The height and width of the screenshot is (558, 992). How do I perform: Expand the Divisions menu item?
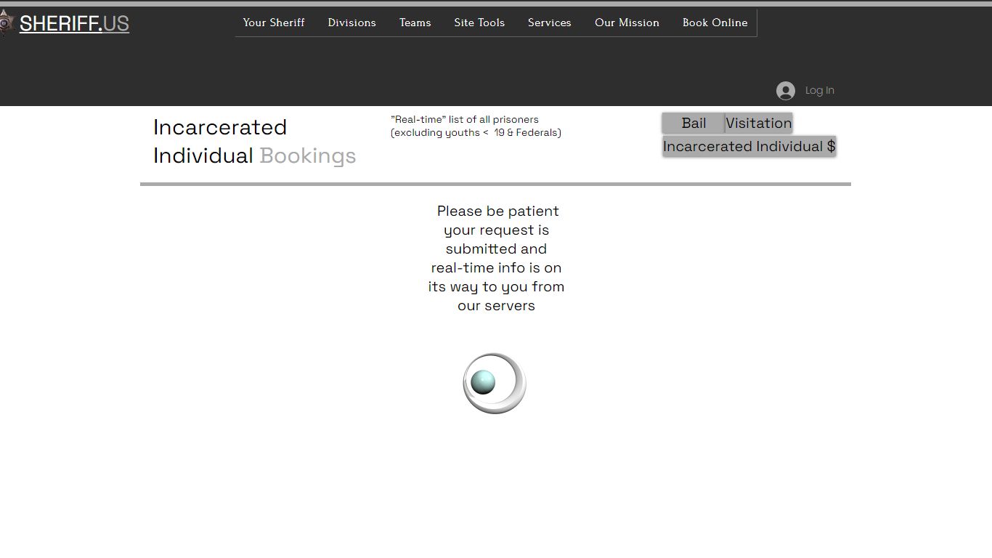(351, 23)
